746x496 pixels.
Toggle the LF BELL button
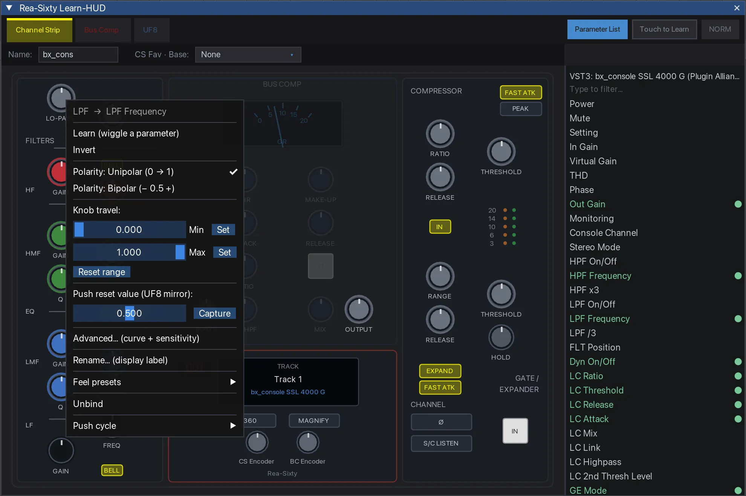click(112, 470)
